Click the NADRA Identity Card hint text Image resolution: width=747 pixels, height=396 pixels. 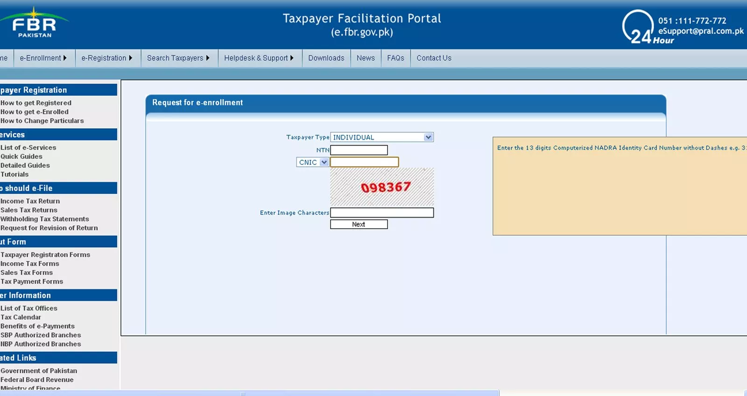coord(622,148)
